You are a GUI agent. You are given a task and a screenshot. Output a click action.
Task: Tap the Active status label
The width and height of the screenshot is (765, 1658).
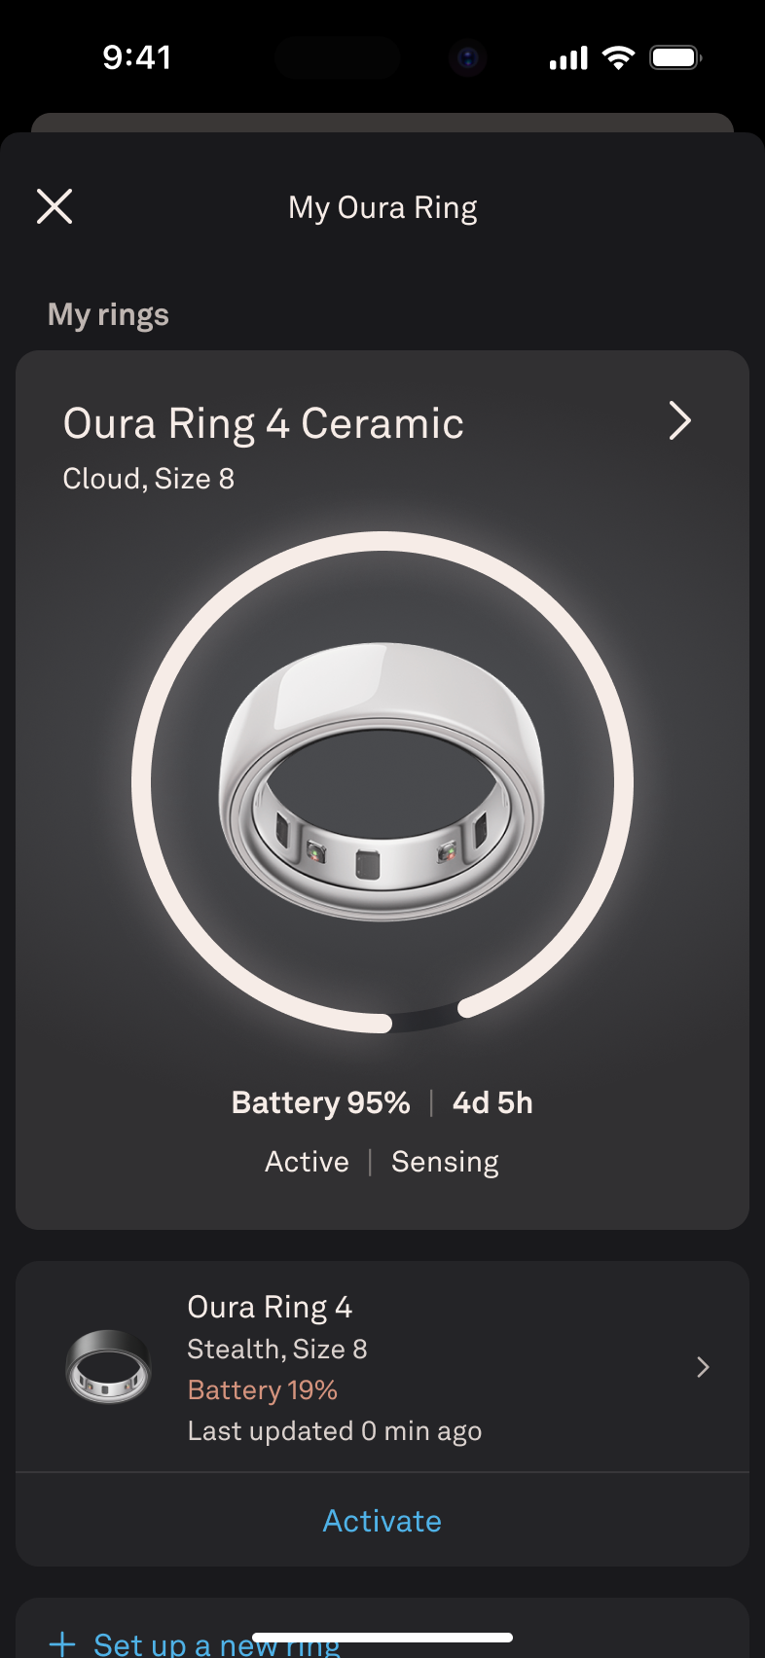307,1162
